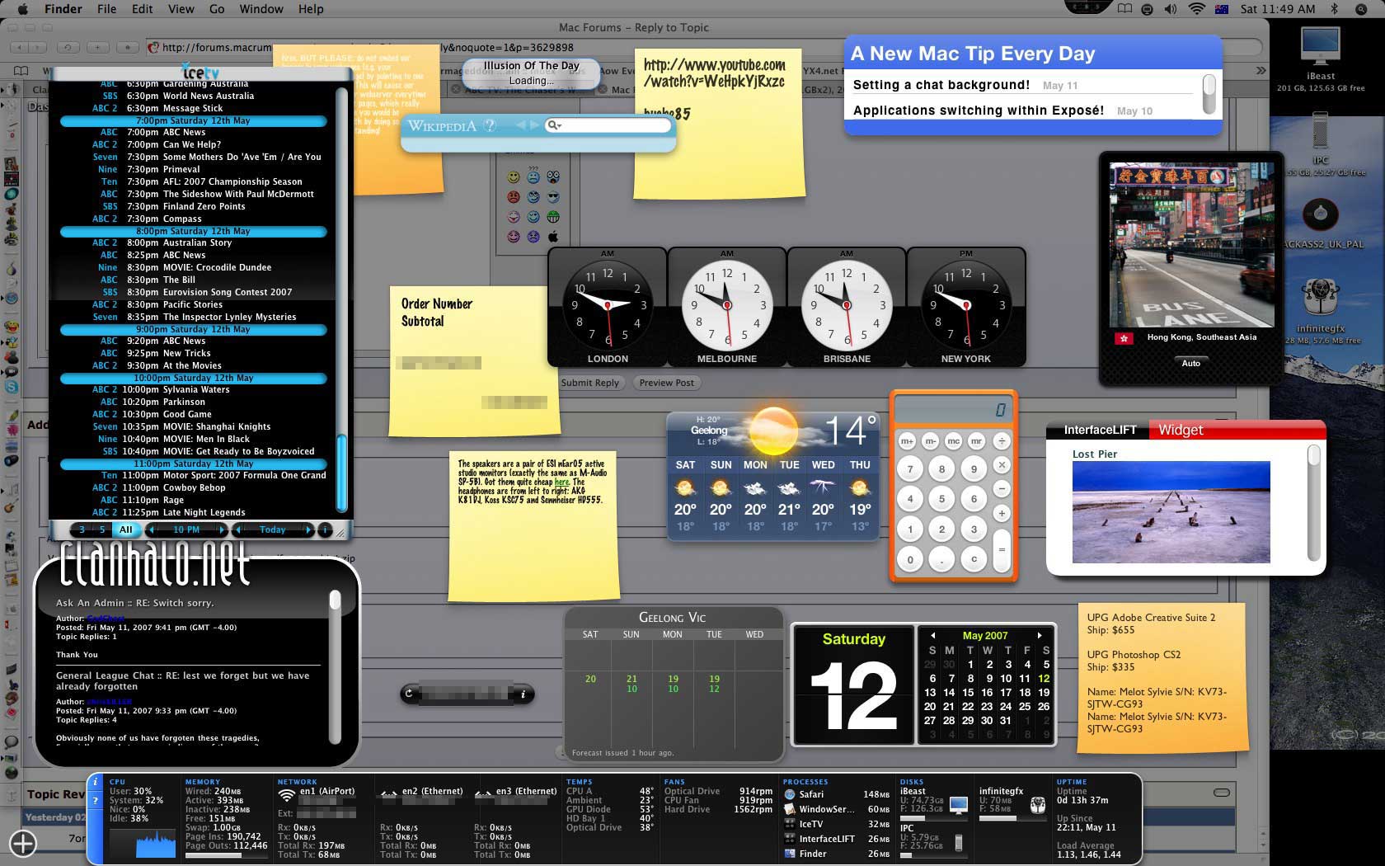Open the Window menu
Screen dimensions: 1385x866
261,9
